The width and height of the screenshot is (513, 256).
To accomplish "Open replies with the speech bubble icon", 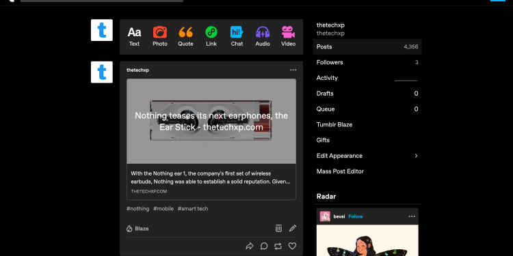I will tap(264, 246).
